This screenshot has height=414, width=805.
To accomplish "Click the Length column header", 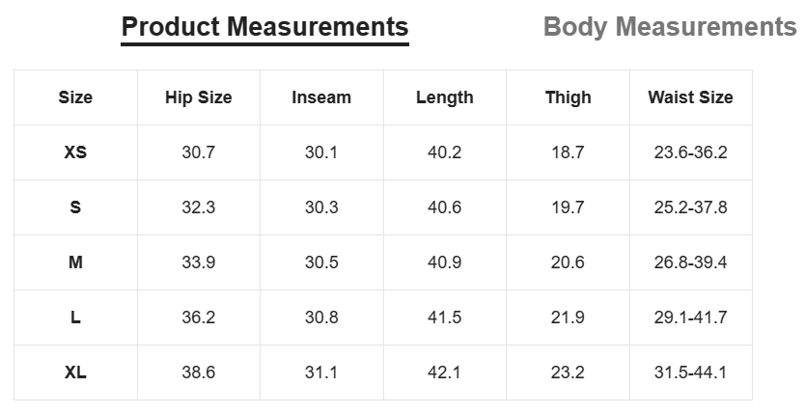I will pyautogui.click(x=445, y=97).
